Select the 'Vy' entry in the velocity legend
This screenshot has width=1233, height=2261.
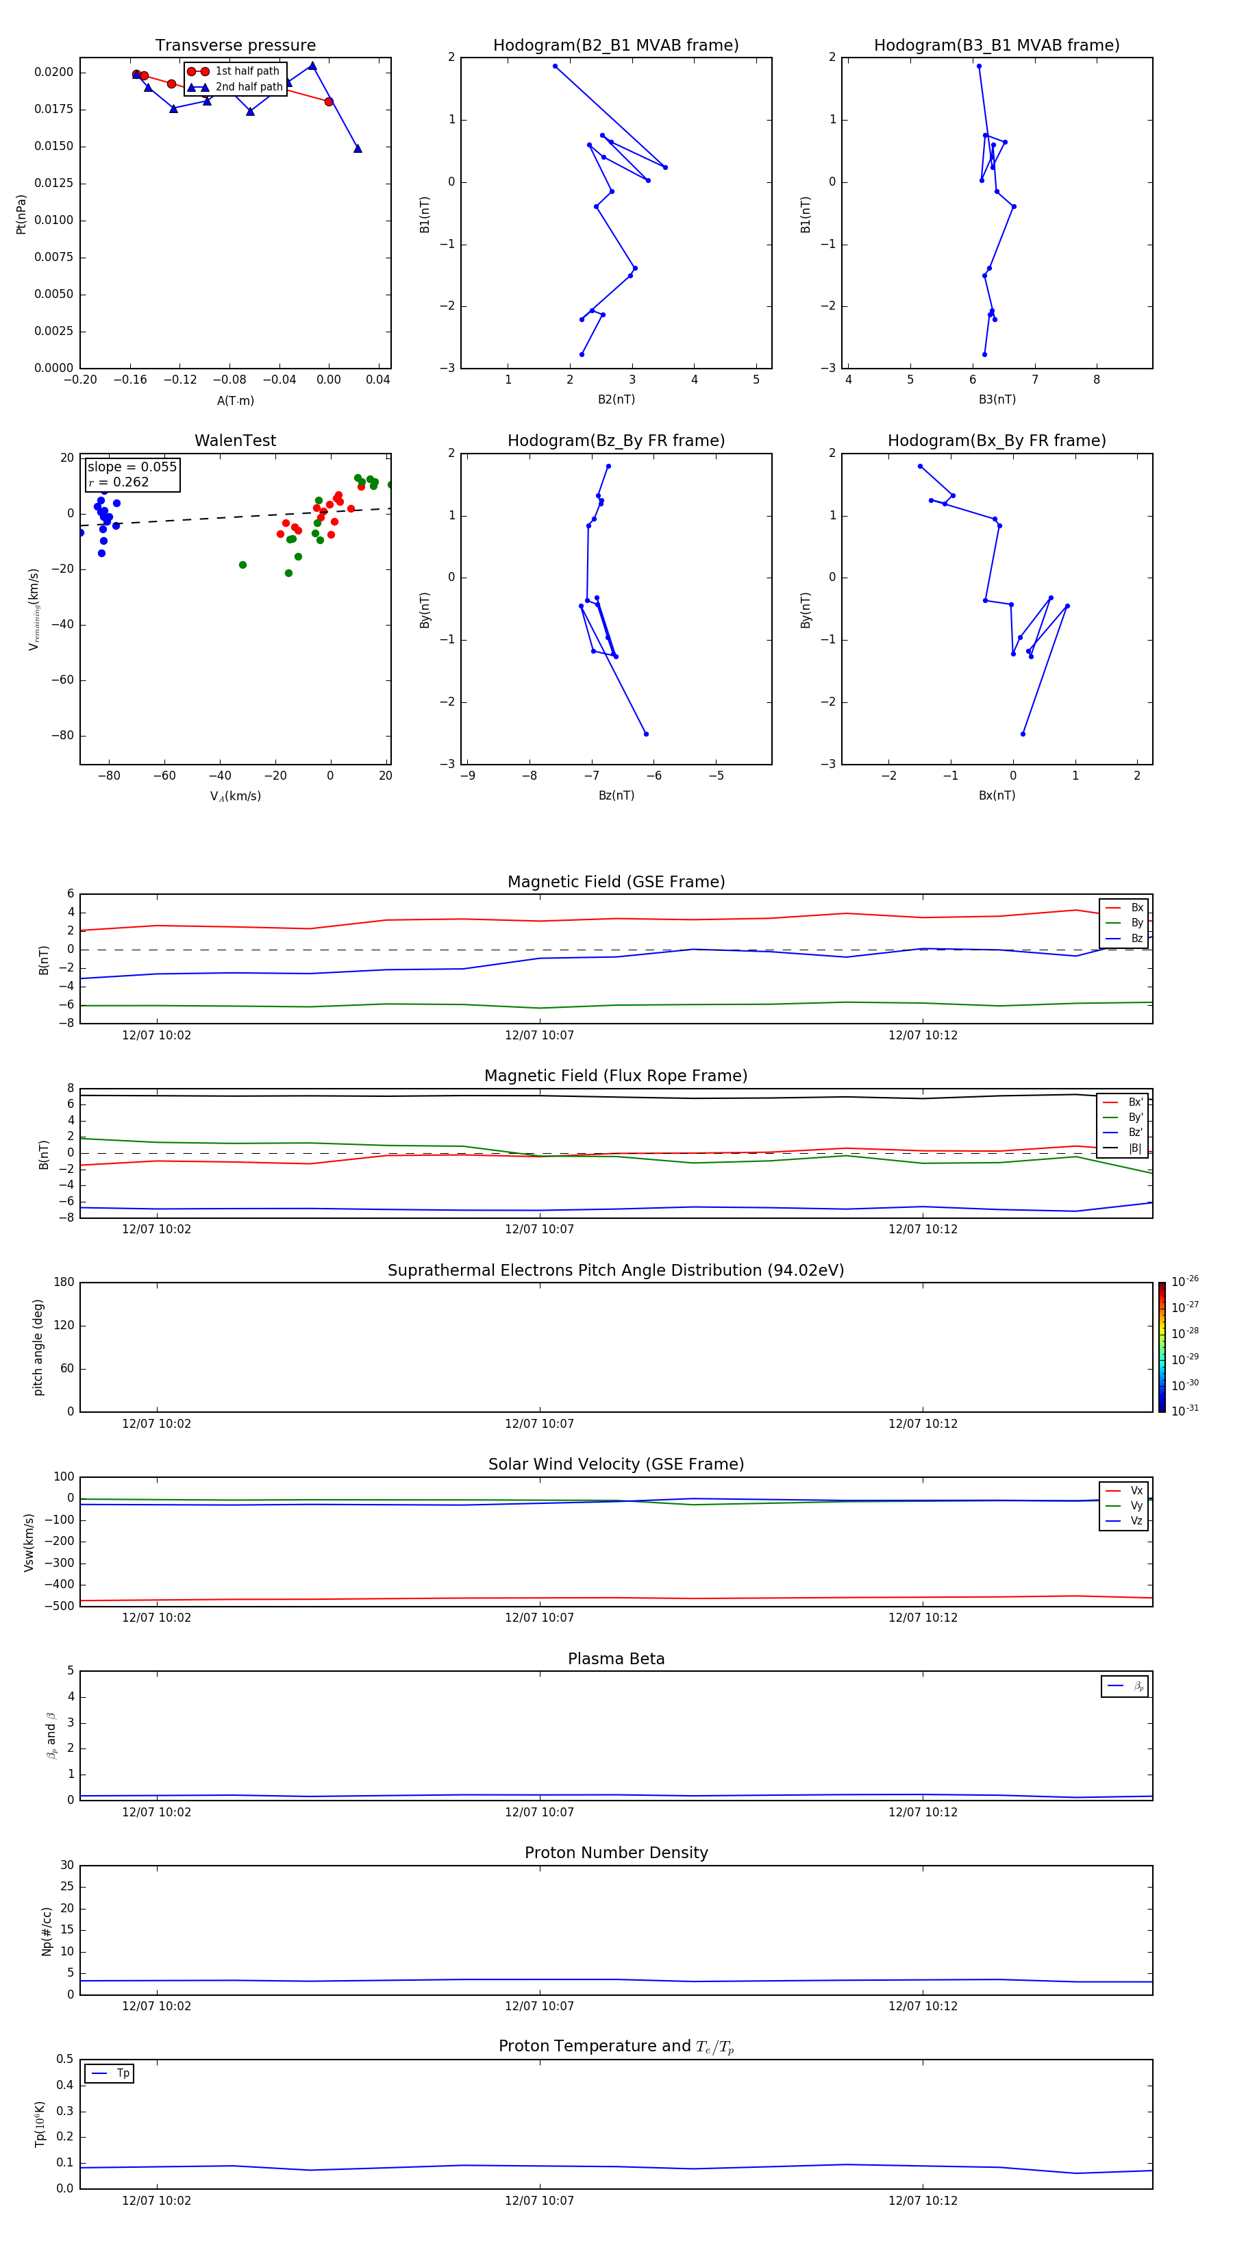click(1124, 1505)
